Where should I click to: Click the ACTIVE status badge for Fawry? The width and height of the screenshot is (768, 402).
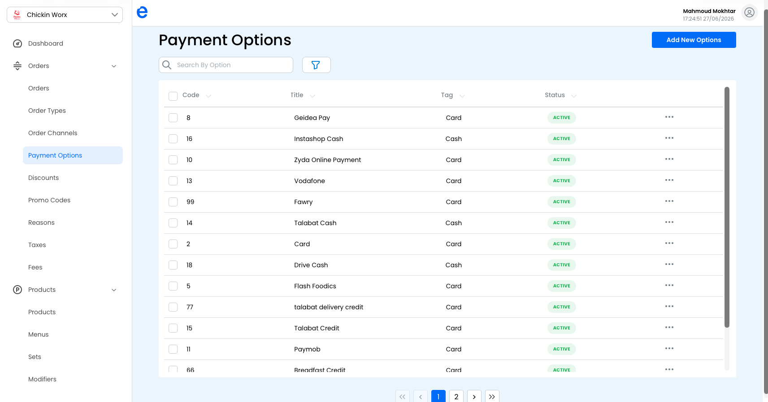(562, 202)
